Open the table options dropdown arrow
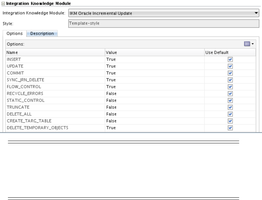Viewport: 262px width, 200px height. click(253, 44)
